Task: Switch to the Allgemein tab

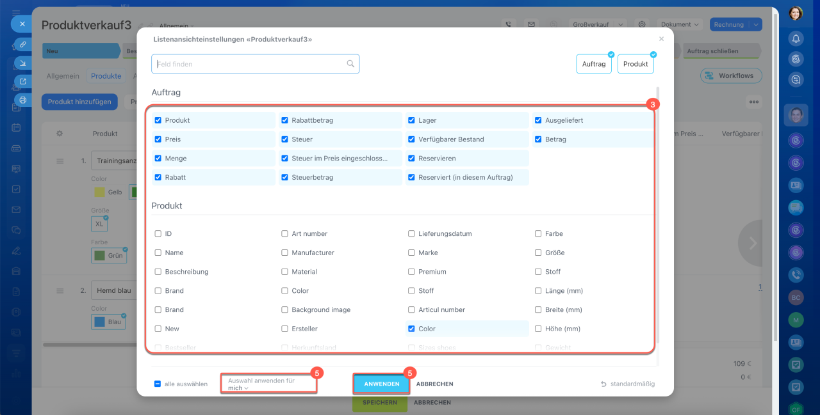Action: click(x=63, y=76)
